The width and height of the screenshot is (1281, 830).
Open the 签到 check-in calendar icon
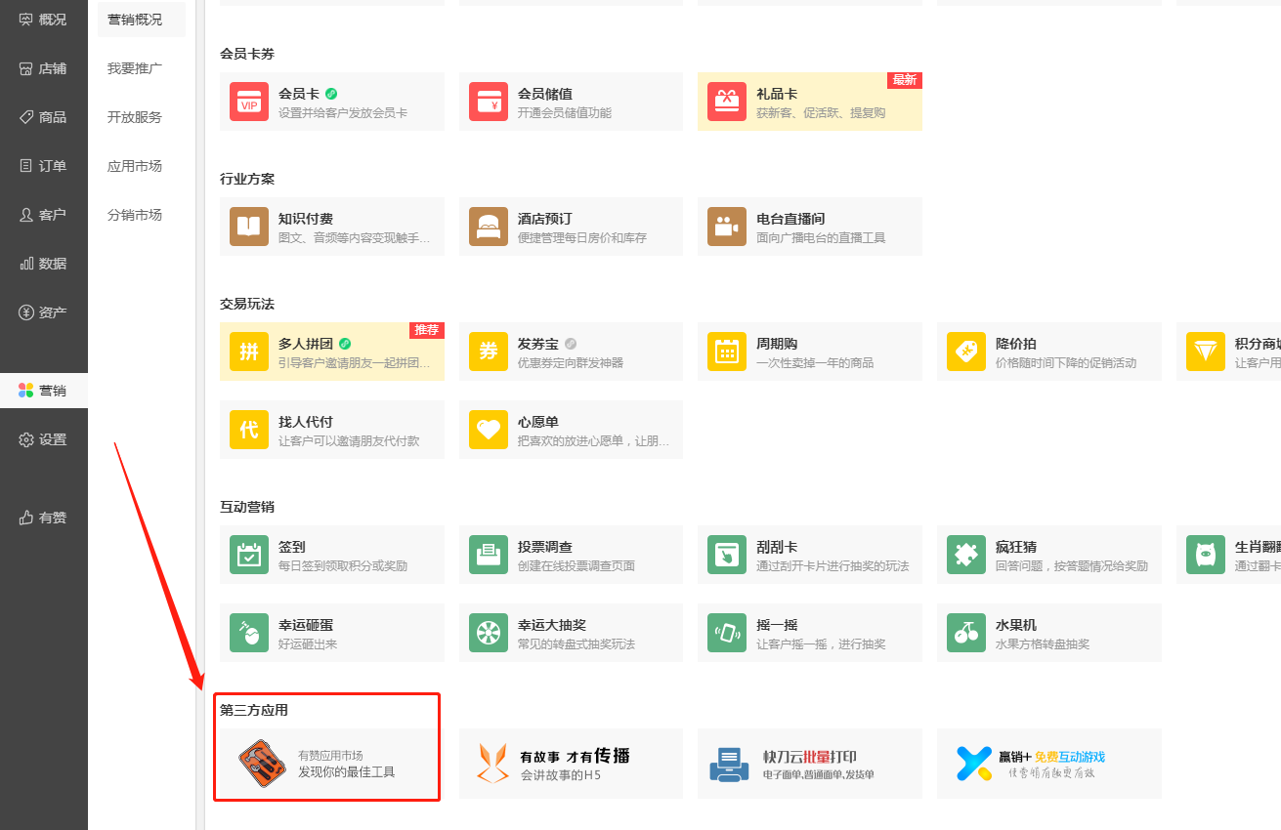click(x=249, y=555)
